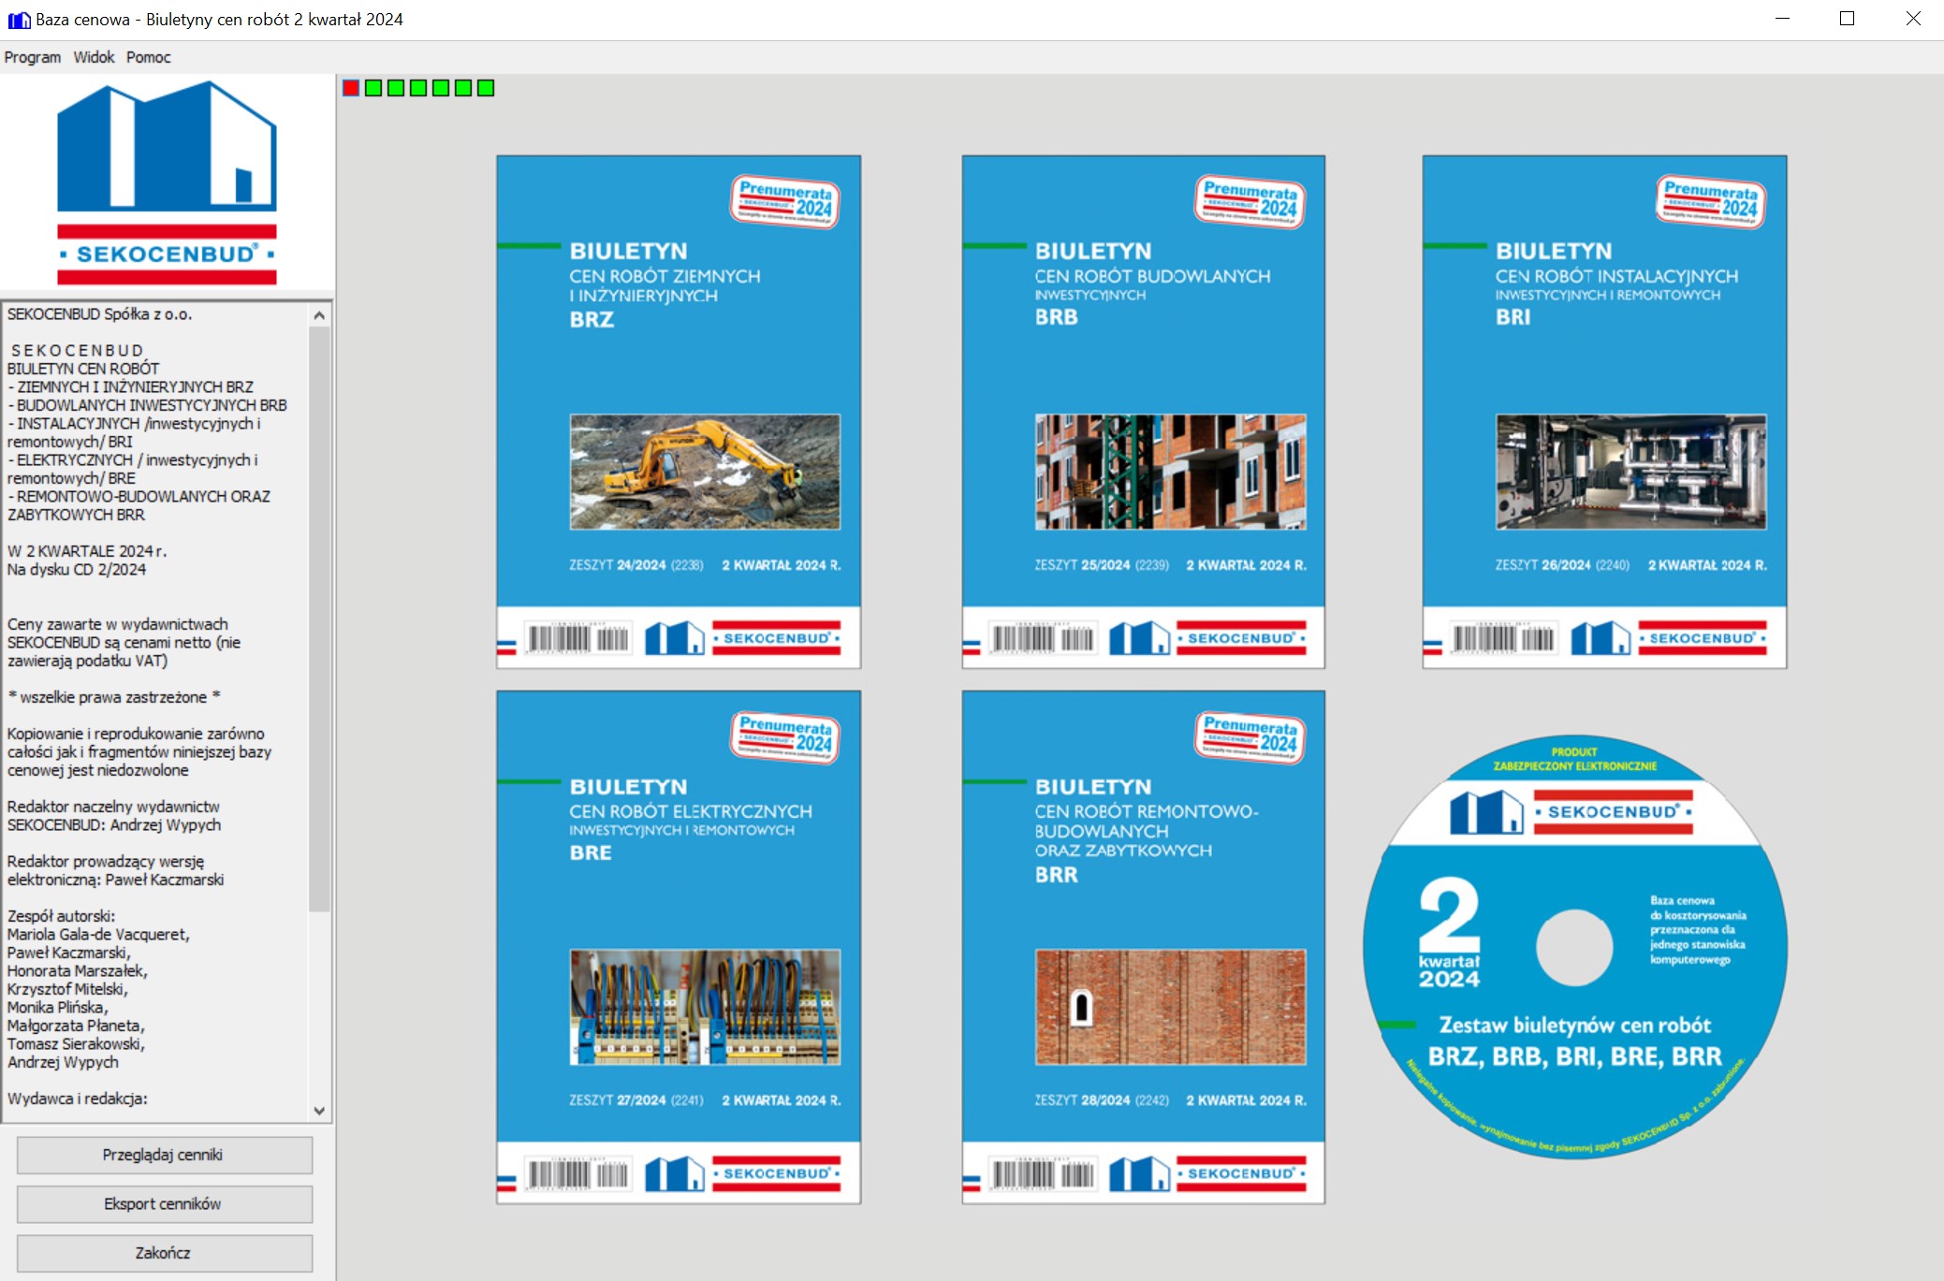Image resolution: width=1944 pixels, height=1281 pixels.
Task: Close the Baza cenowa window
Action: [1912, 19]
